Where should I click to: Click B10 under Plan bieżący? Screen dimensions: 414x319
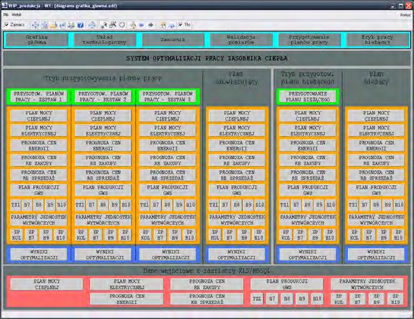[x=399, y=205]
